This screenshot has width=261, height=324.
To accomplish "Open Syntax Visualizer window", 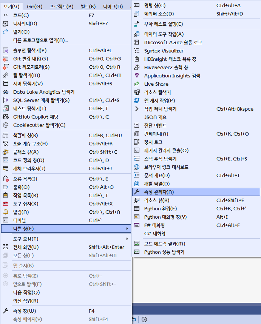I will coord(196,51).
